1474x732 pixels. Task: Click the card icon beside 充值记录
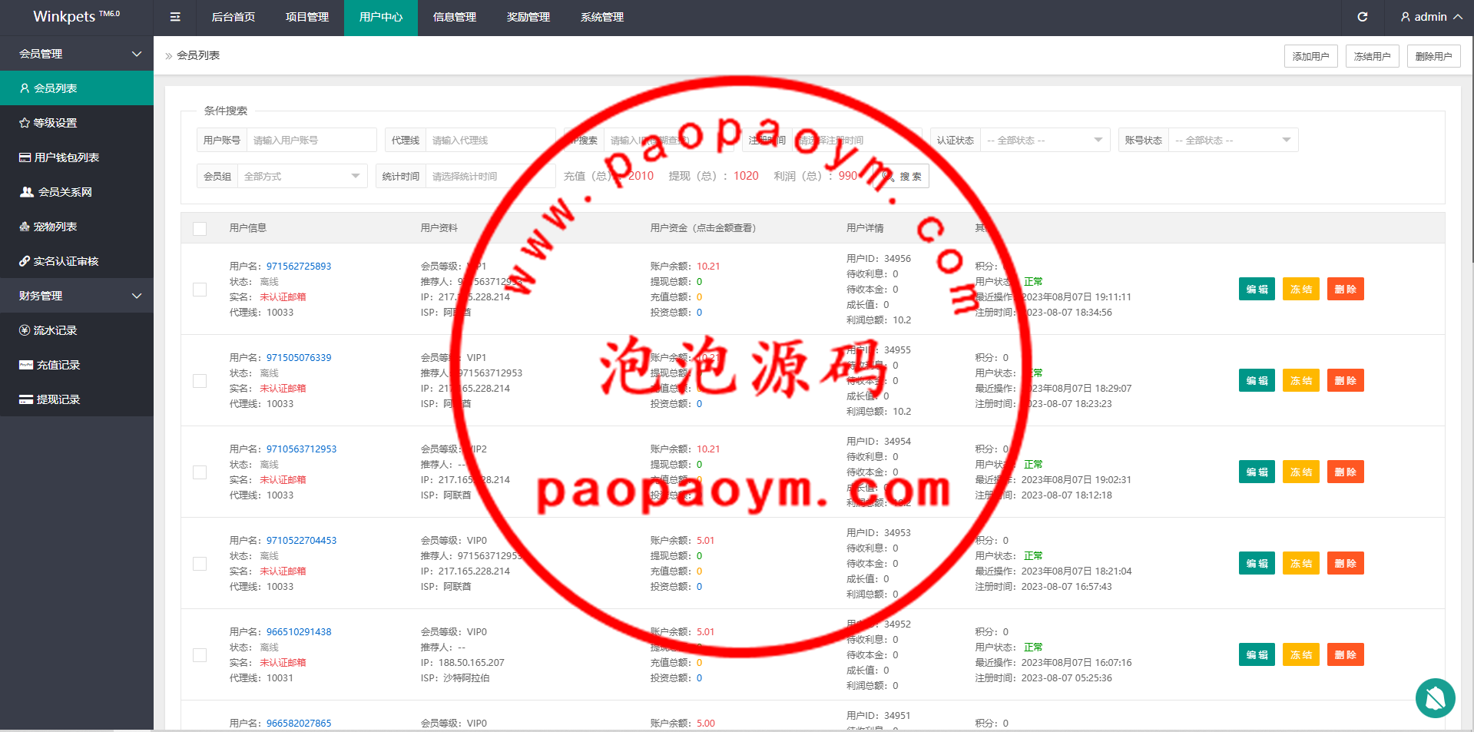click(26, 365)
